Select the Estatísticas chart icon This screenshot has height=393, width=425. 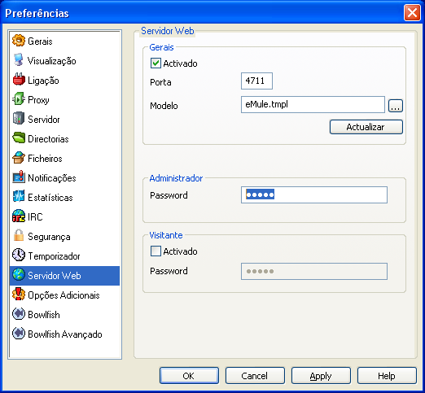(x=19, y=197)
